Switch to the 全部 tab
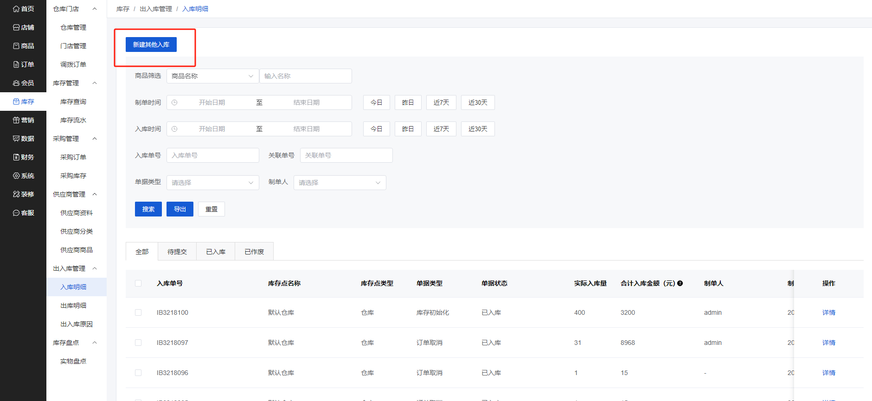This screenshot has height=401, width=872. 142,252
